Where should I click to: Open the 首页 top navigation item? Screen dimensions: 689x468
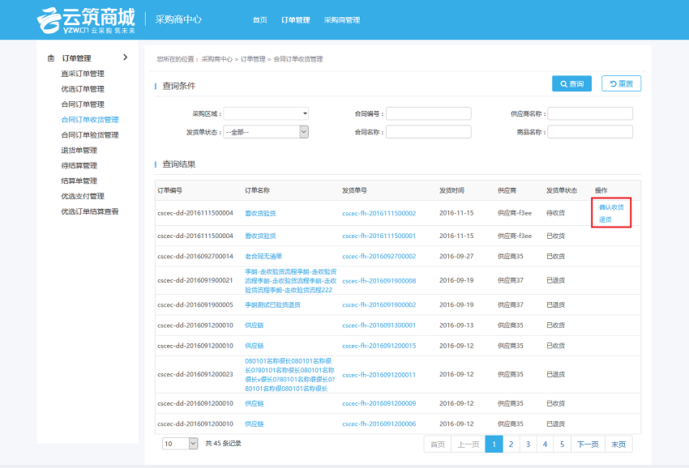tap(259, 20)
